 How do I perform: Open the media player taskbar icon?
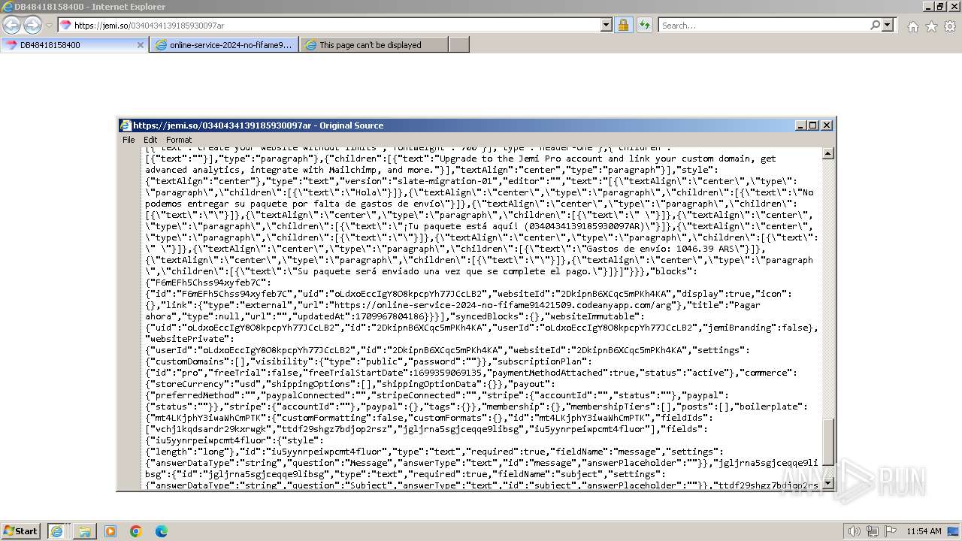(110, 531)
